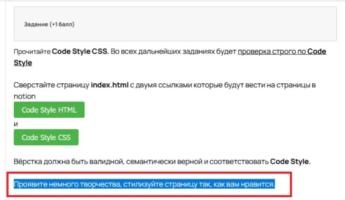Click the green Code Style HTML button

(49, 110)
